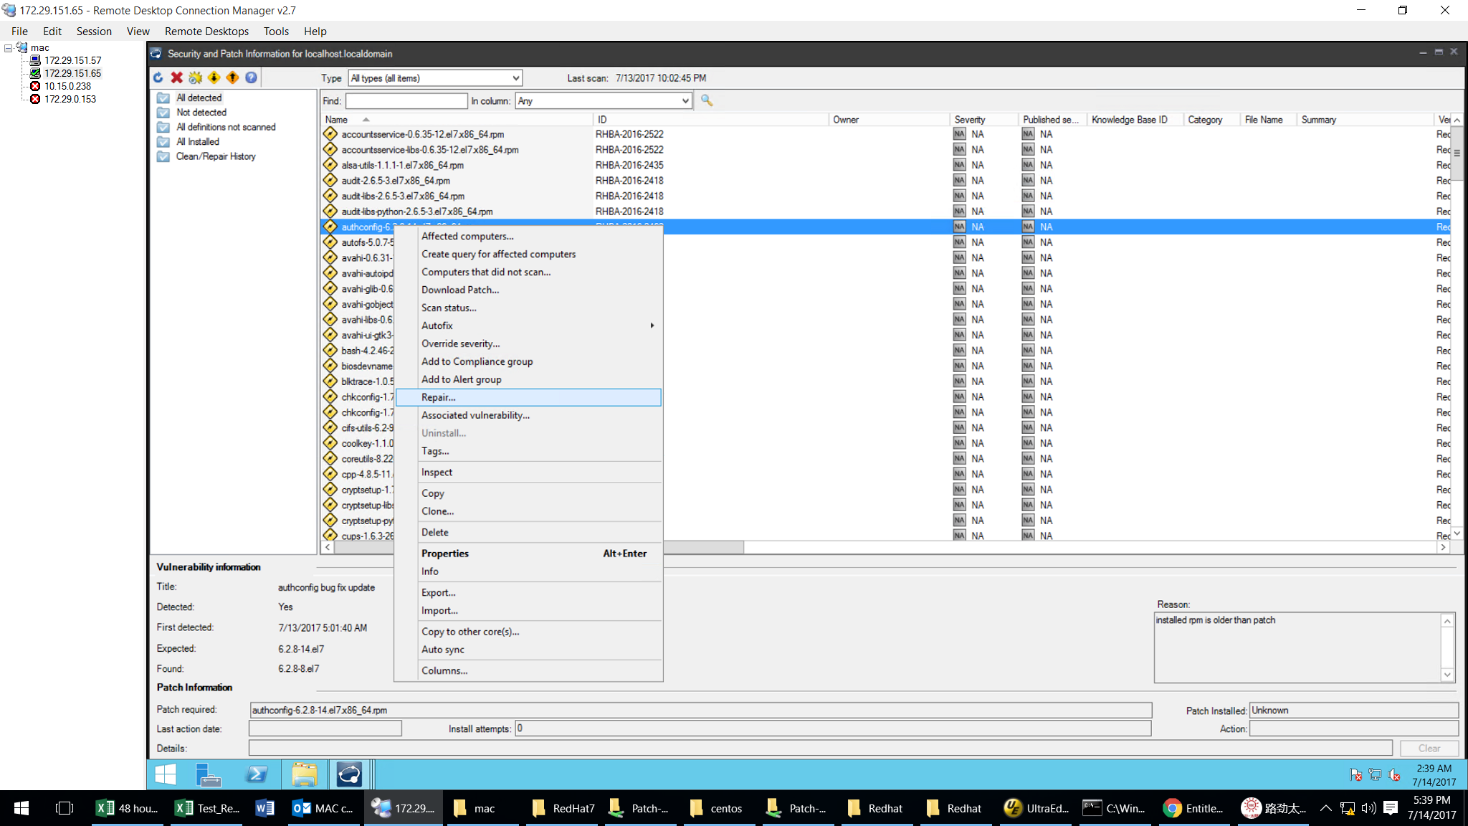Toggle the Not detected folder checkbox
This screenshot has width=1468, height=826.
tap(163, 112)
